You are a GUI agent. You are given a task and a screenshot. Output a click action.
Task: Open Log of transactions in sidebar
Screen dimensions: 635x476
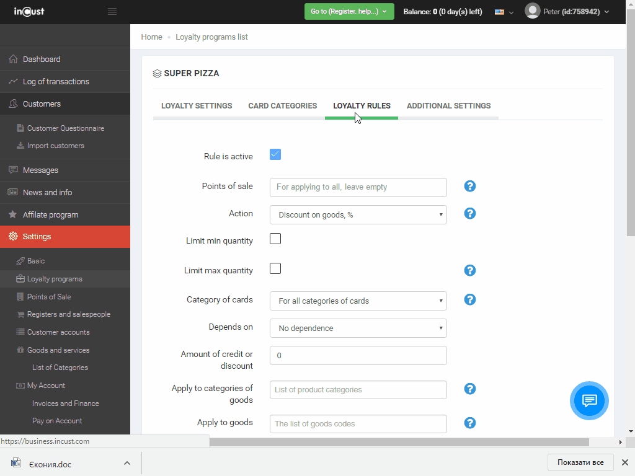point(56,82)
